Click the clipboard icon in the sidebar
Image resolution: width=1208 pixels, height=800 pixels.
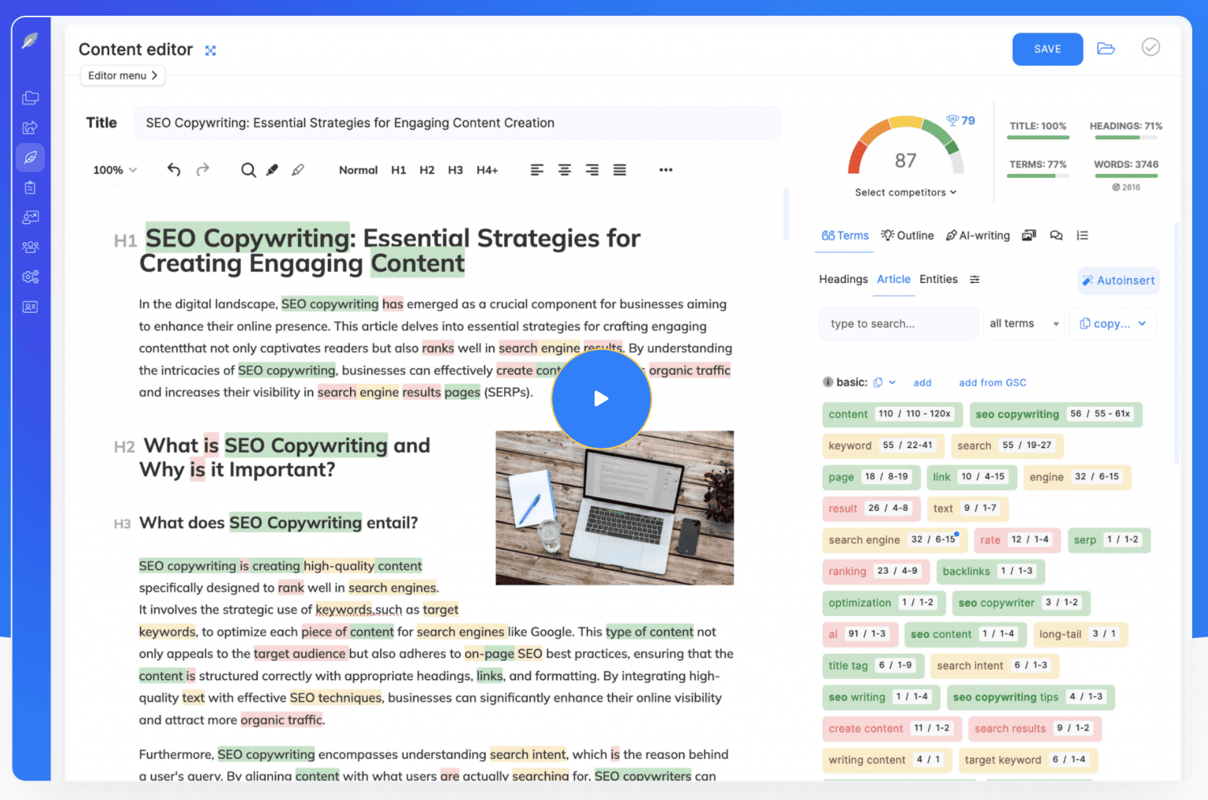point(30,187)
